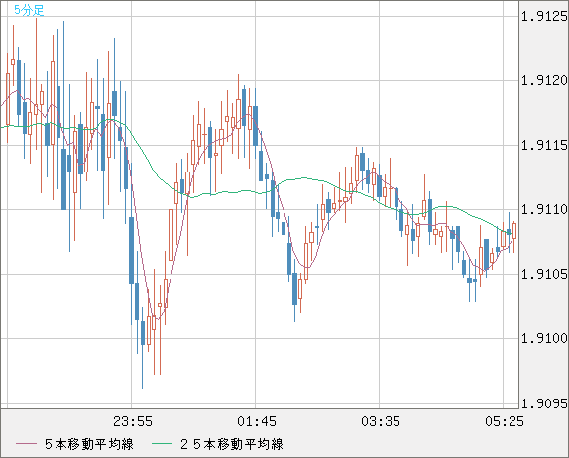Click the 1.9110 price axis label
Image resolution: width=569 pixels, height=458 pixels.
(544, 209)
